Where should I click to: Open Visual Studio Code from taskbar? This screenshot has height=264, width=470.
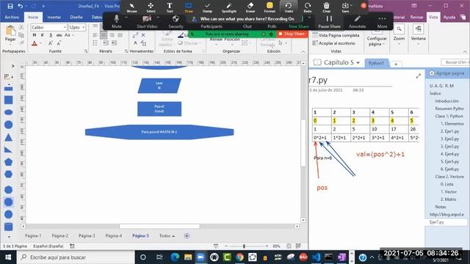coord(316,257)
